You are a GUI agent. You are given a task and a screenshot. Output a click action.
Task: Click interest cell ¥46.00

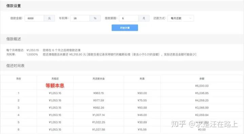[x=142, y=115]
